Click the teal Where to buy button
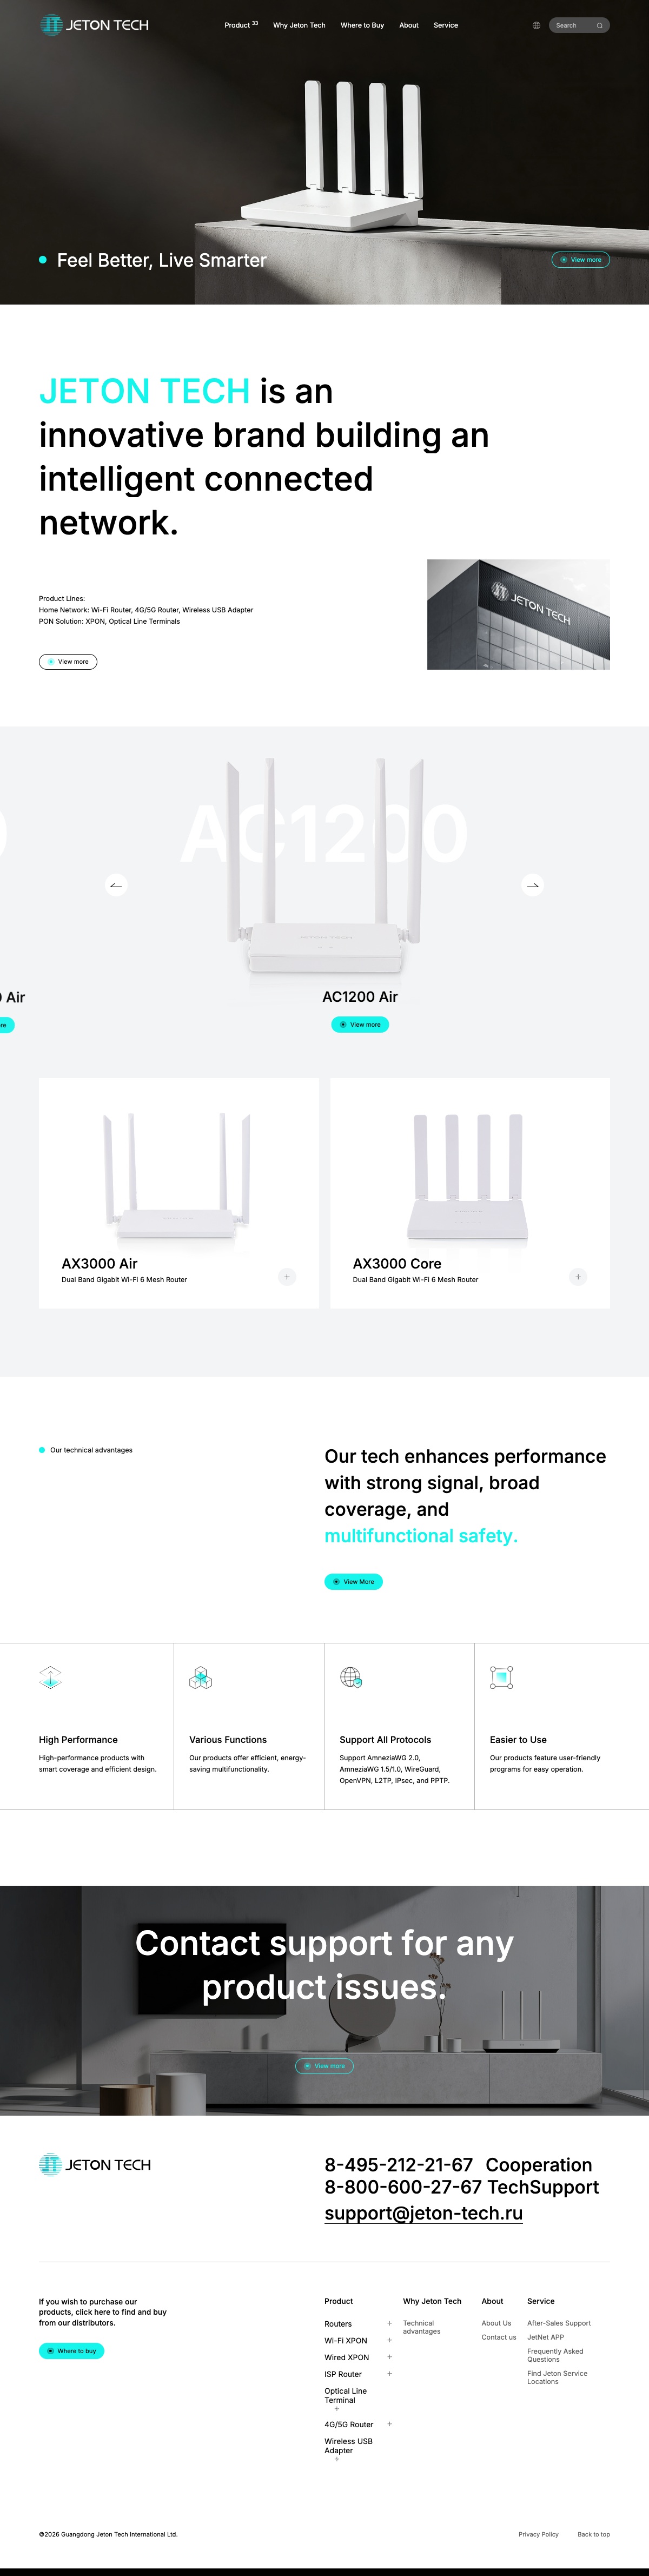This screenshot has width=649, height=2576. click(x=71, y=2351)
